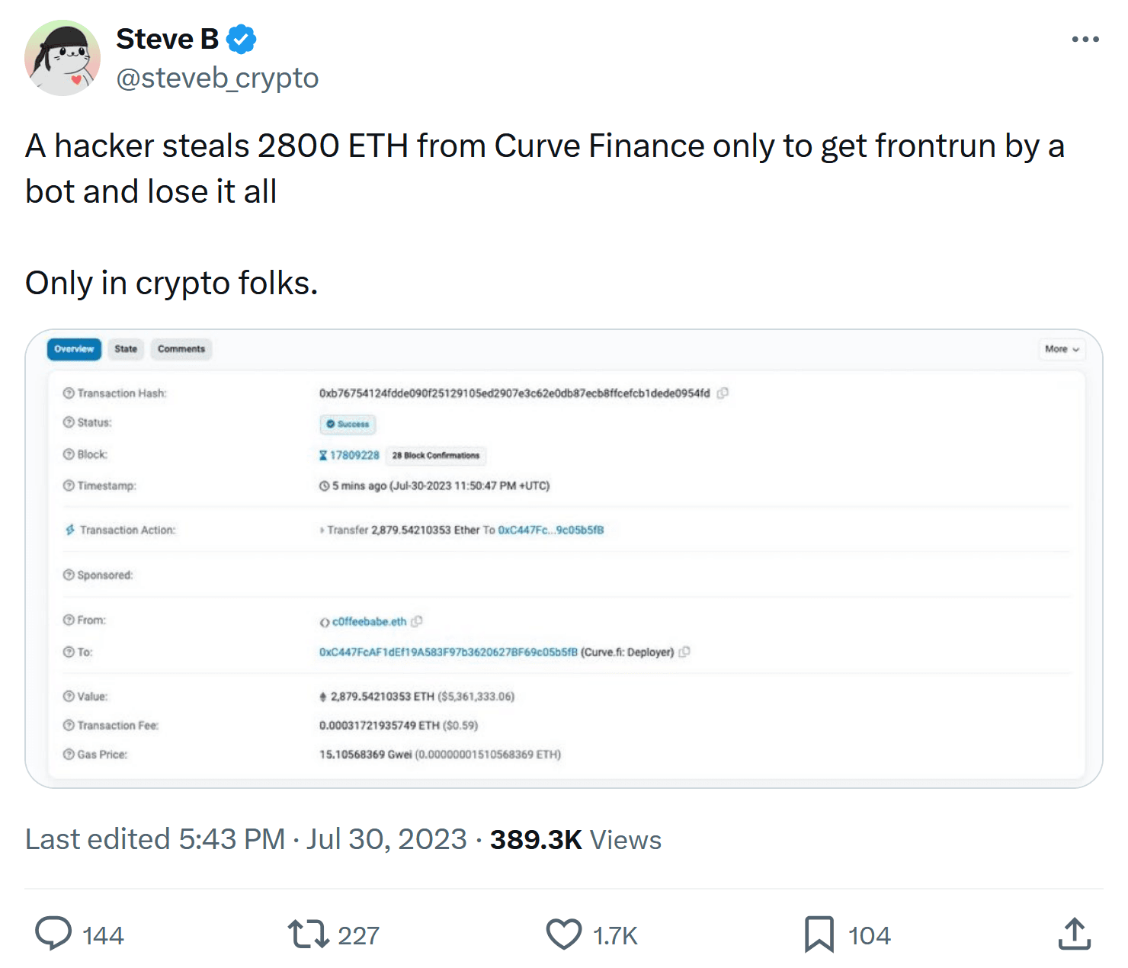This screenshot has height=968, width=1128.
Task: Copy the Curve.fi Deployer address icon
Action: click(x=684, y=652)
